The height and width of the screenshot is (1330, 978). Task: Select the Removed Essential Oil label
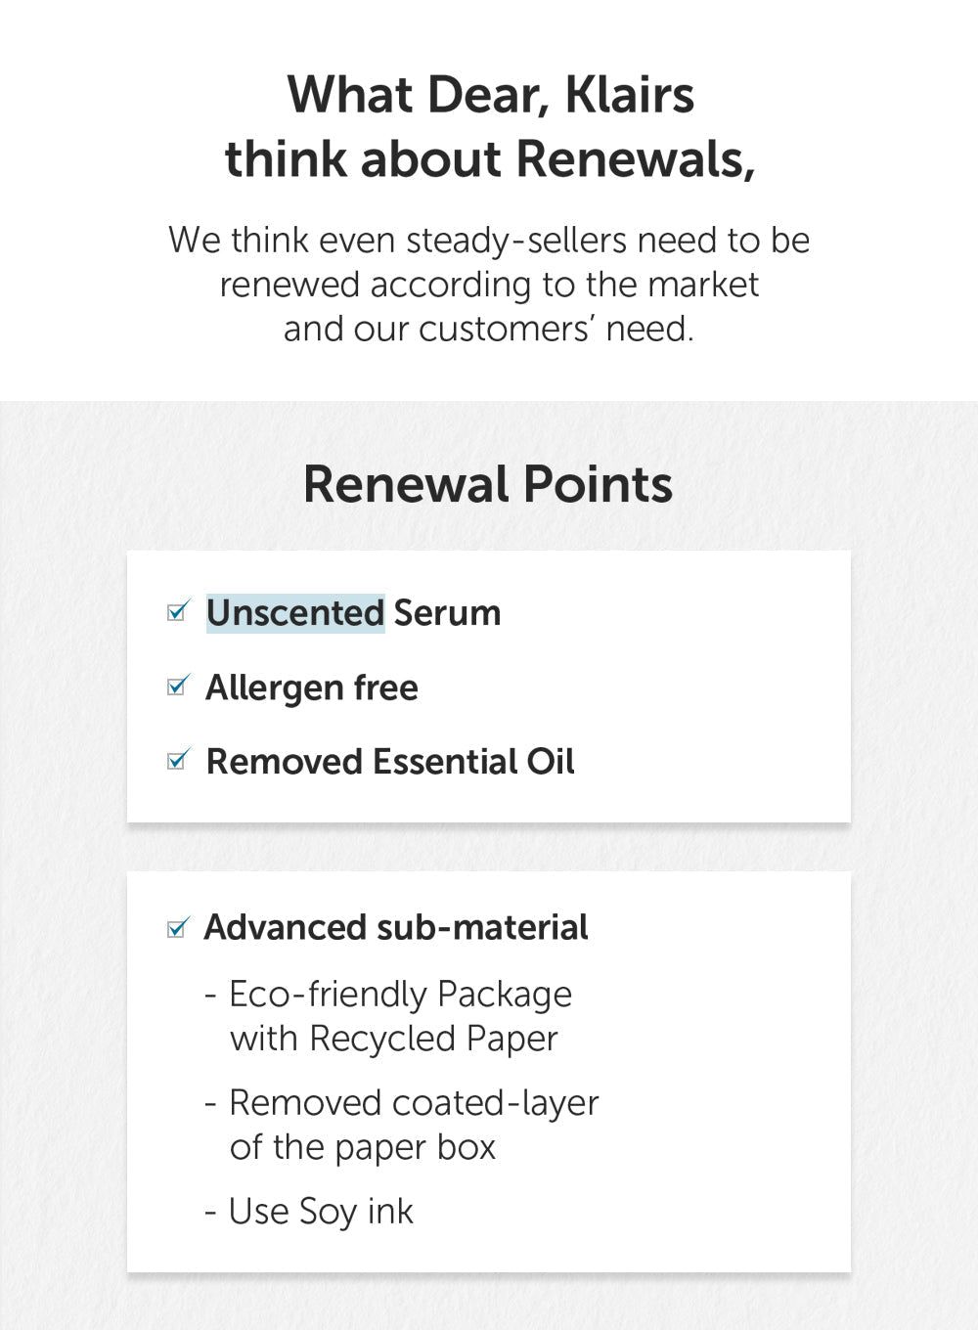coord(390,762)
